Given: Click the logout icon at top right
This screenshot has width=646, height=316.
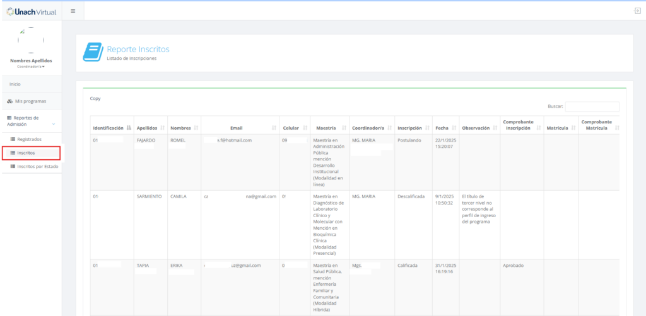Looking at the screenshot, I should (637, 11).
